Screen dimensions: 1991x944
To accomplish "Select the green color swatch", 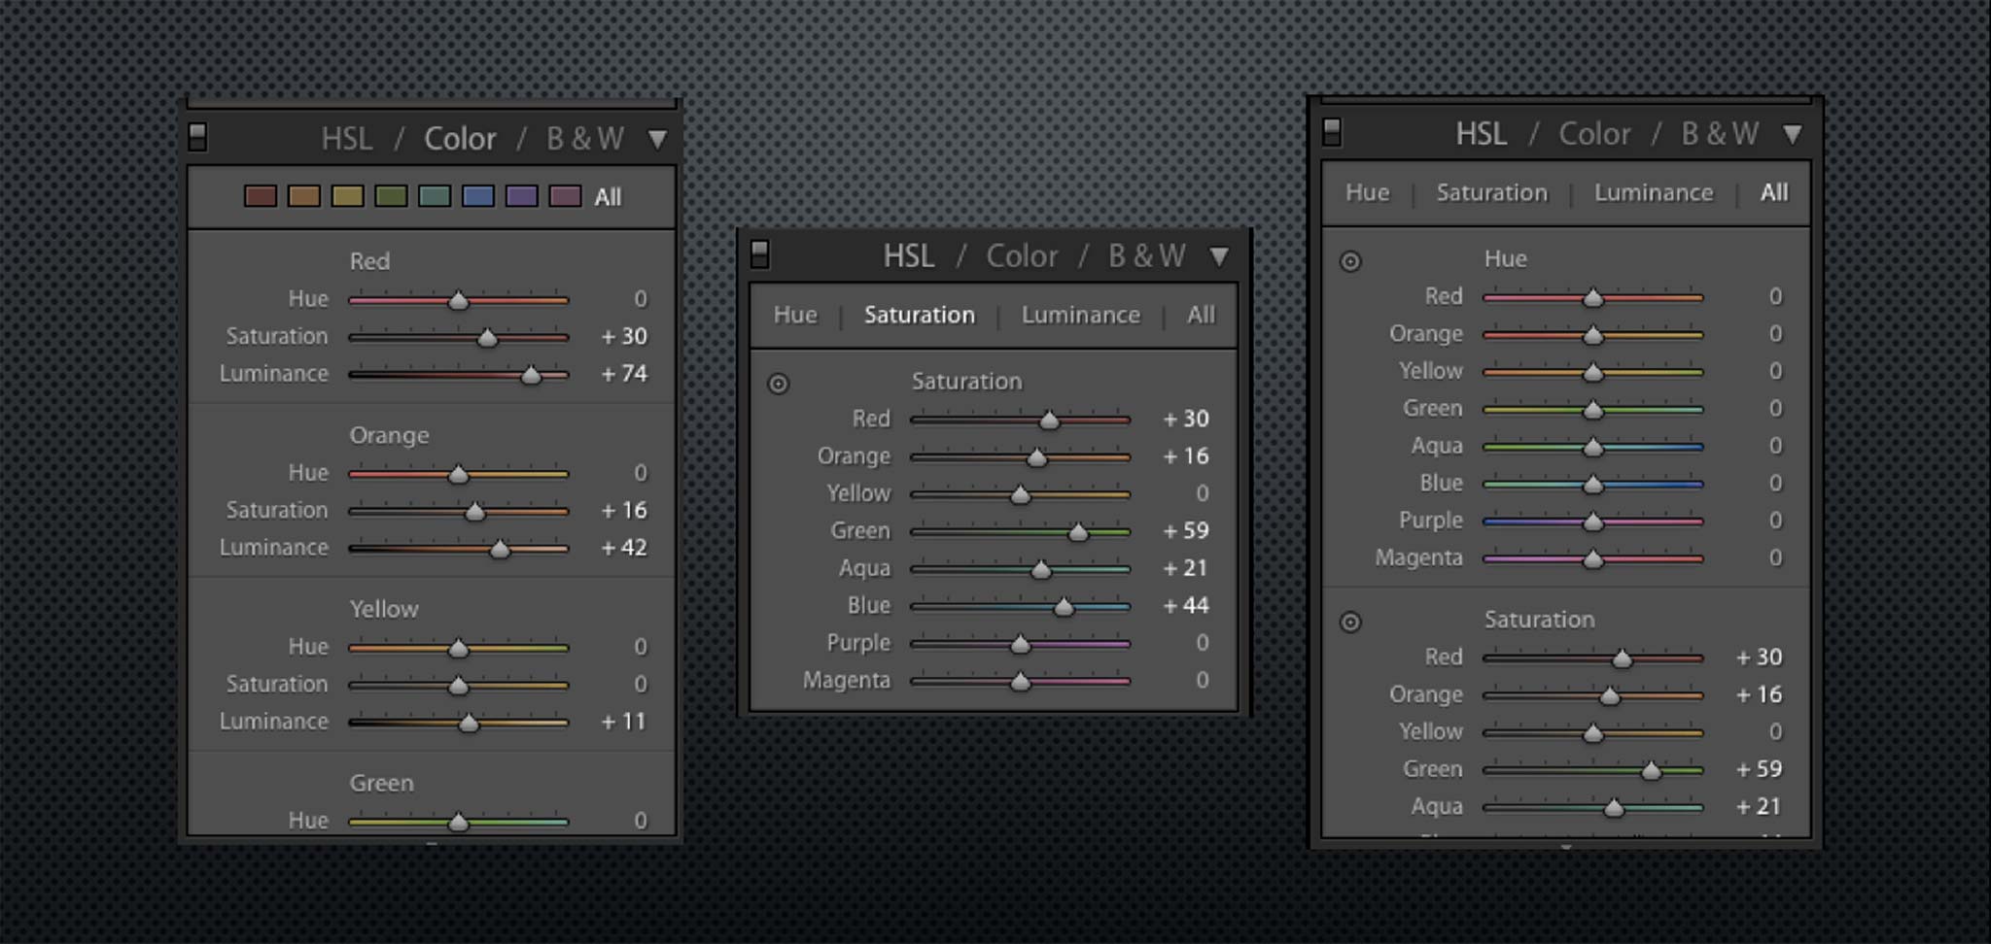I will coord(391,196).
